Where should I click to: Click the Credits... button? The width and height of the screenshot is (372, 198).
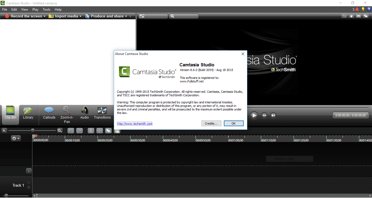click(211, 123)
